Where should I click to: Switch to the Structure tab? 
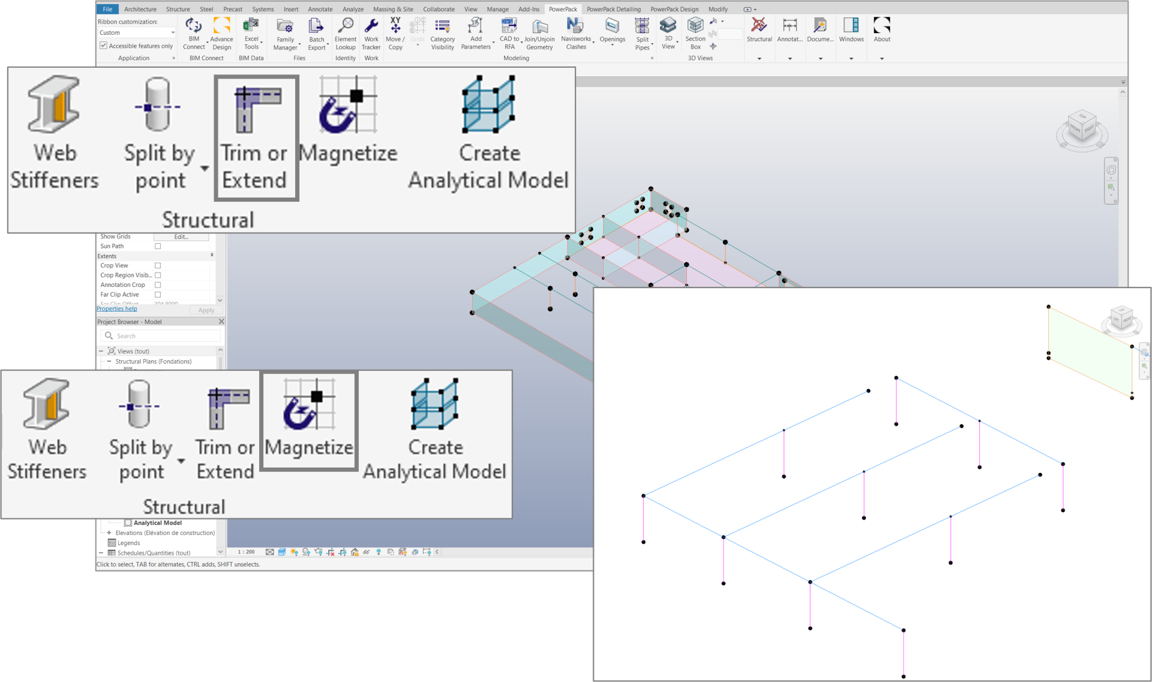(178, 9)
